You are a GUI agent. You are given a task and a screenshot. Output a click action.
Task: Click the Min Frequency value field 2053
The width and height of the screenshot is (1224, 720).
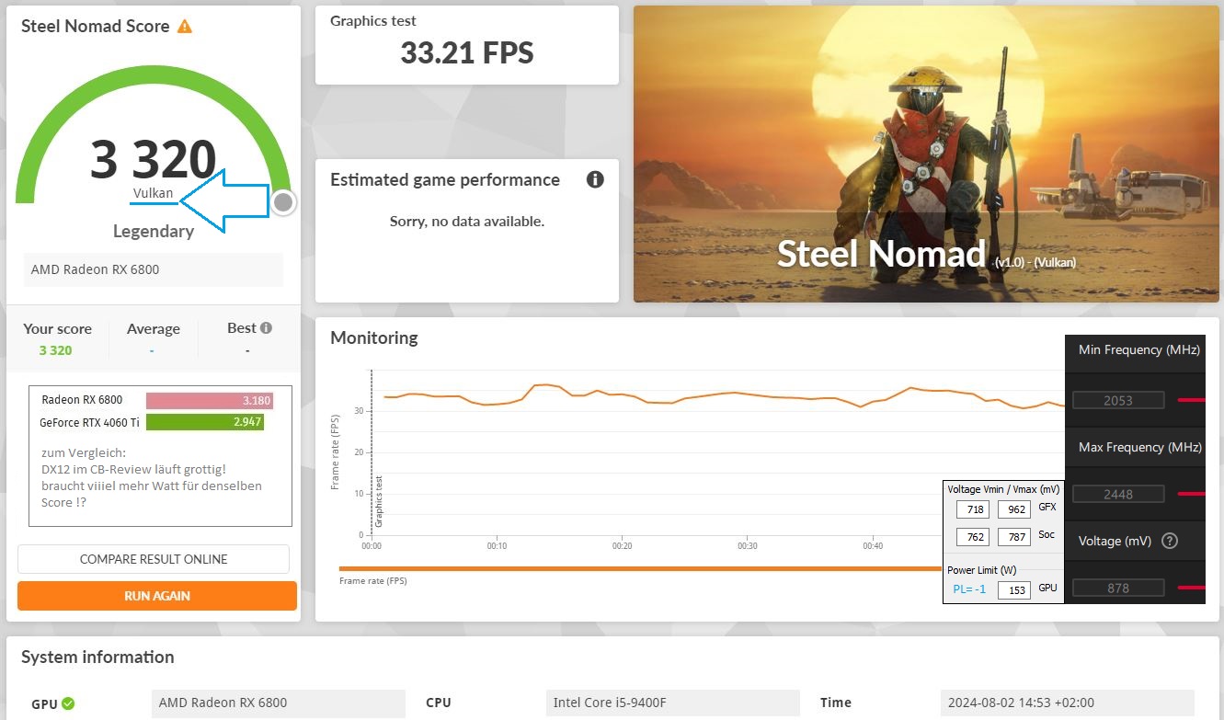click(x=1118, y=400)
